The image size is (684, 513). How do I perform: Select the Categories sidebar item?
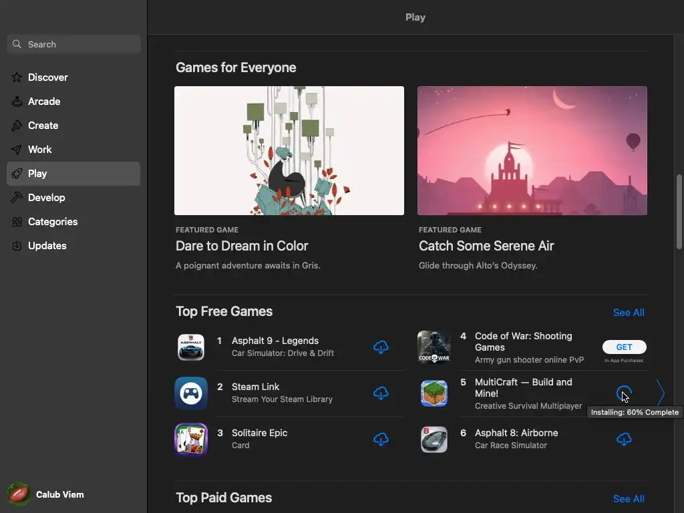click(73, 222)
